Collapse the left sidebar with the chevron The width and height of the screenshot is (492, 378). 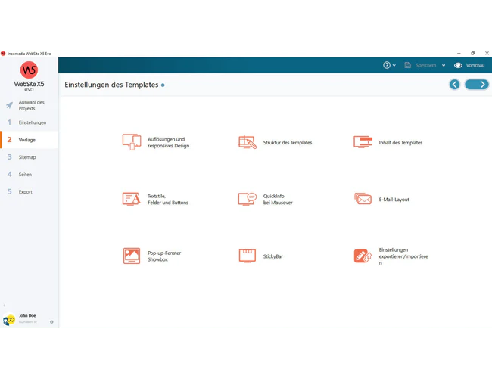[4, 305]
